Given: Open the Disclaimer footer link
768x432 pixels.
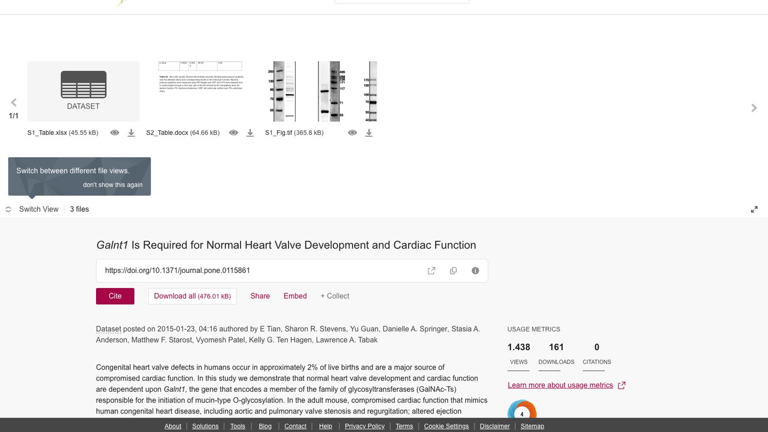Looking at the screenshot, I should pyautogui.click(x=495, y=426).
